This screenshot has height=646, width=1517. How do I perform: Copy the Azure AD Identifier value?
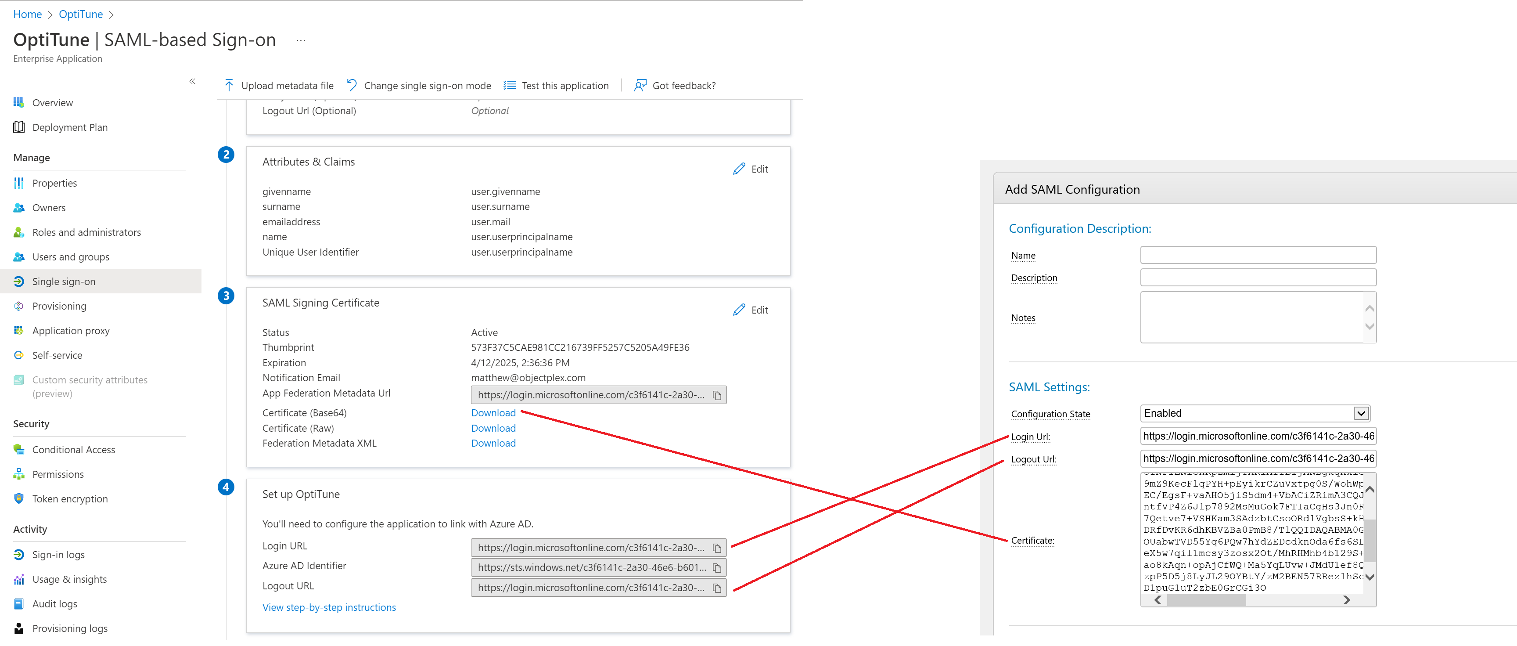tap(717, 568)
